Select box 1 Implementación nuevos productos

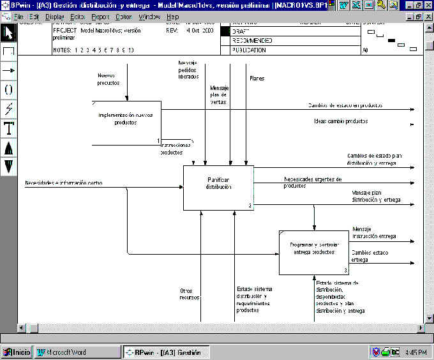[x=126, y=123]
